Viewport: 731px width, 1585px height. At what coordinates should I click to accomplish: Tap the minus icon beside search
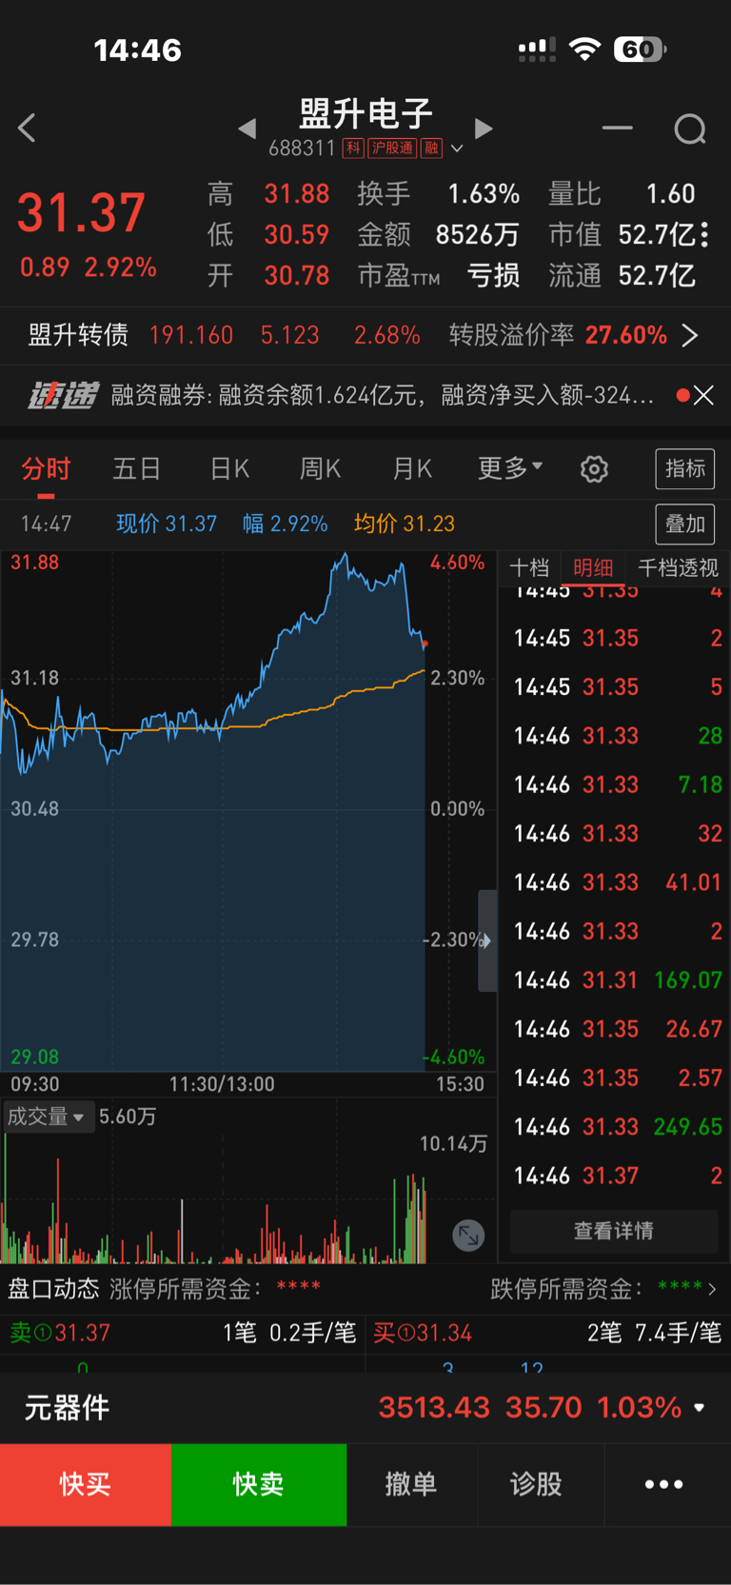pos(617,128)
